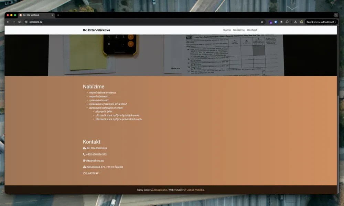Close the Bc. Dita Veličková tab
The height and width of the screenshot is (206, 344).
52,15
